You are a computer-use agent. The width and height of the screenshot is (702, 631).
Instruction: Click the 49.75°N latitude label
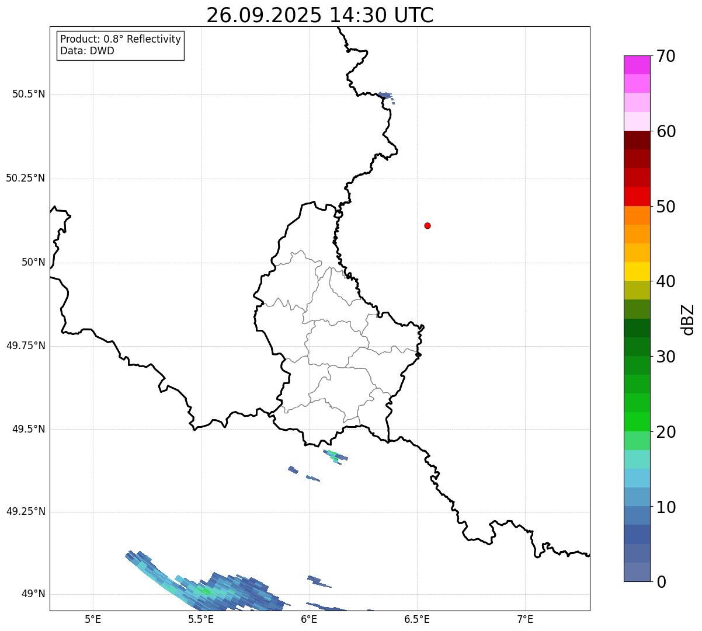pyautogui.click(x=26, y=346)
